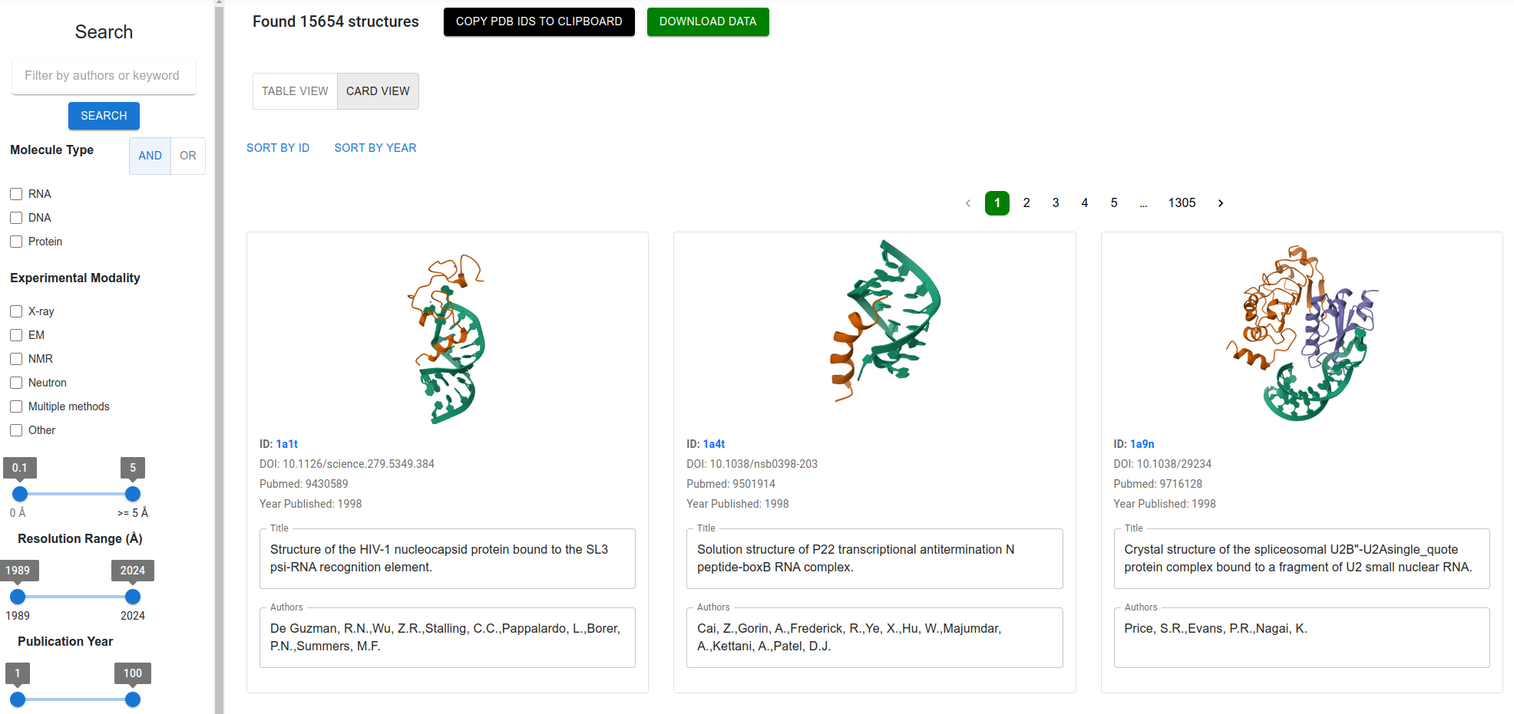
Task: Select the NMR experimental modality
Action: (16, 359)
